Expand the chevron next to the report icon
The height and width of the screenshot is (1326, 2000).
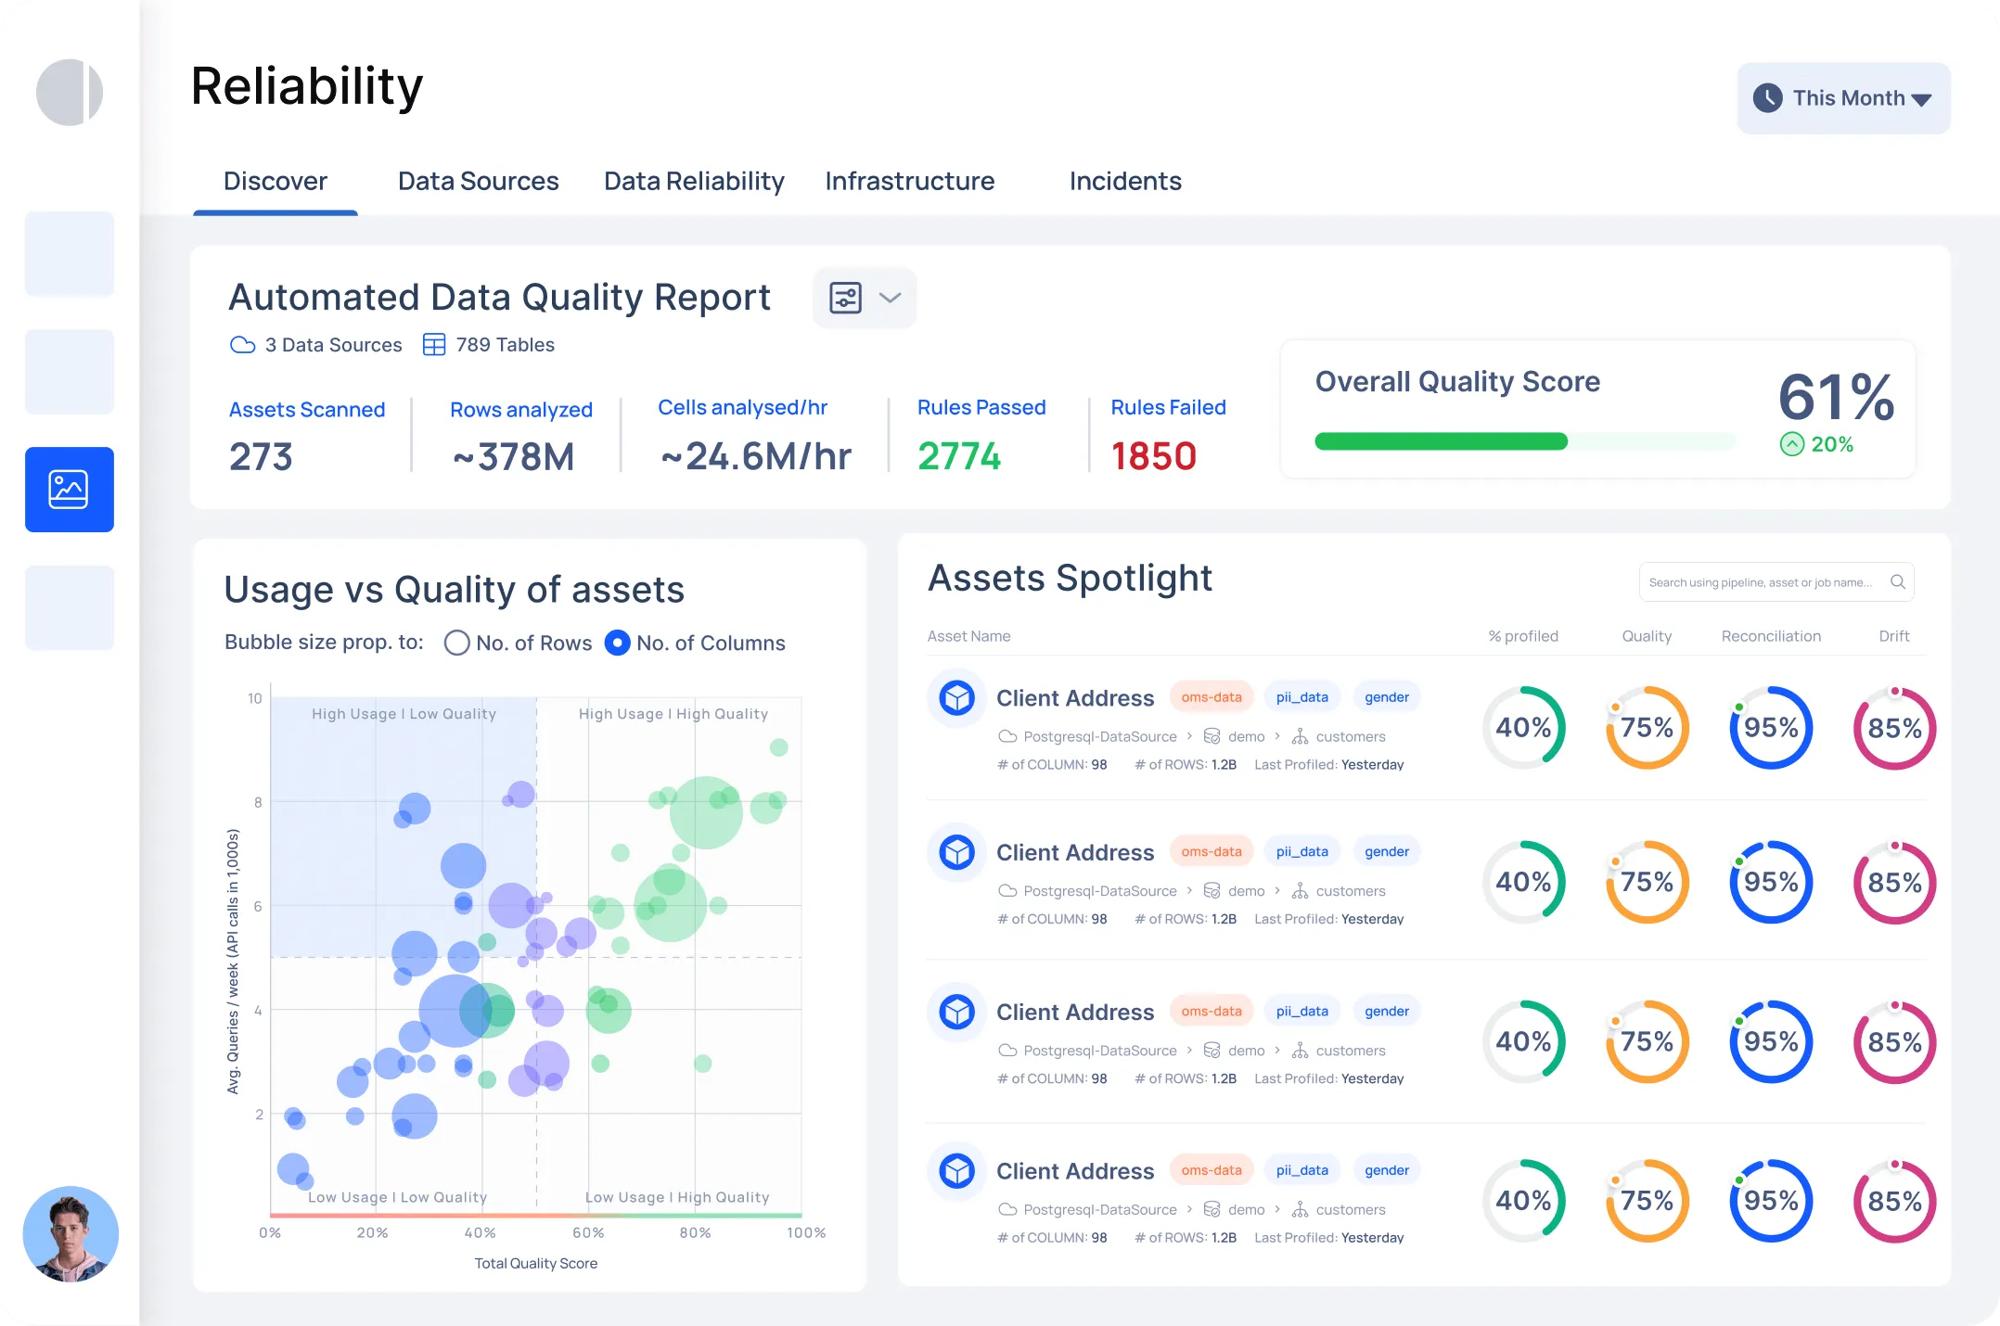[x=889, y=298]
